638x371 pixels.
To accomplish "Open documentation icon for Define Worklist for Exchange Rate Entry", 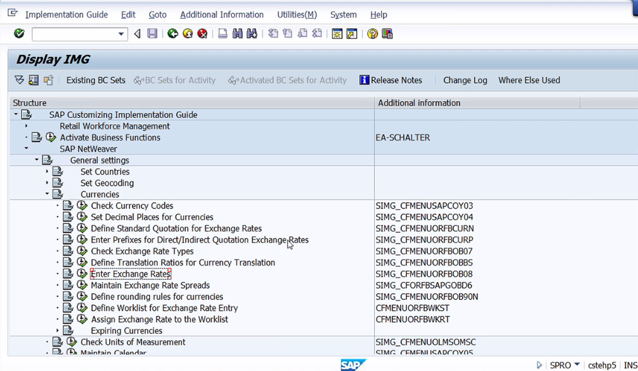I will (x=68, y=308).
